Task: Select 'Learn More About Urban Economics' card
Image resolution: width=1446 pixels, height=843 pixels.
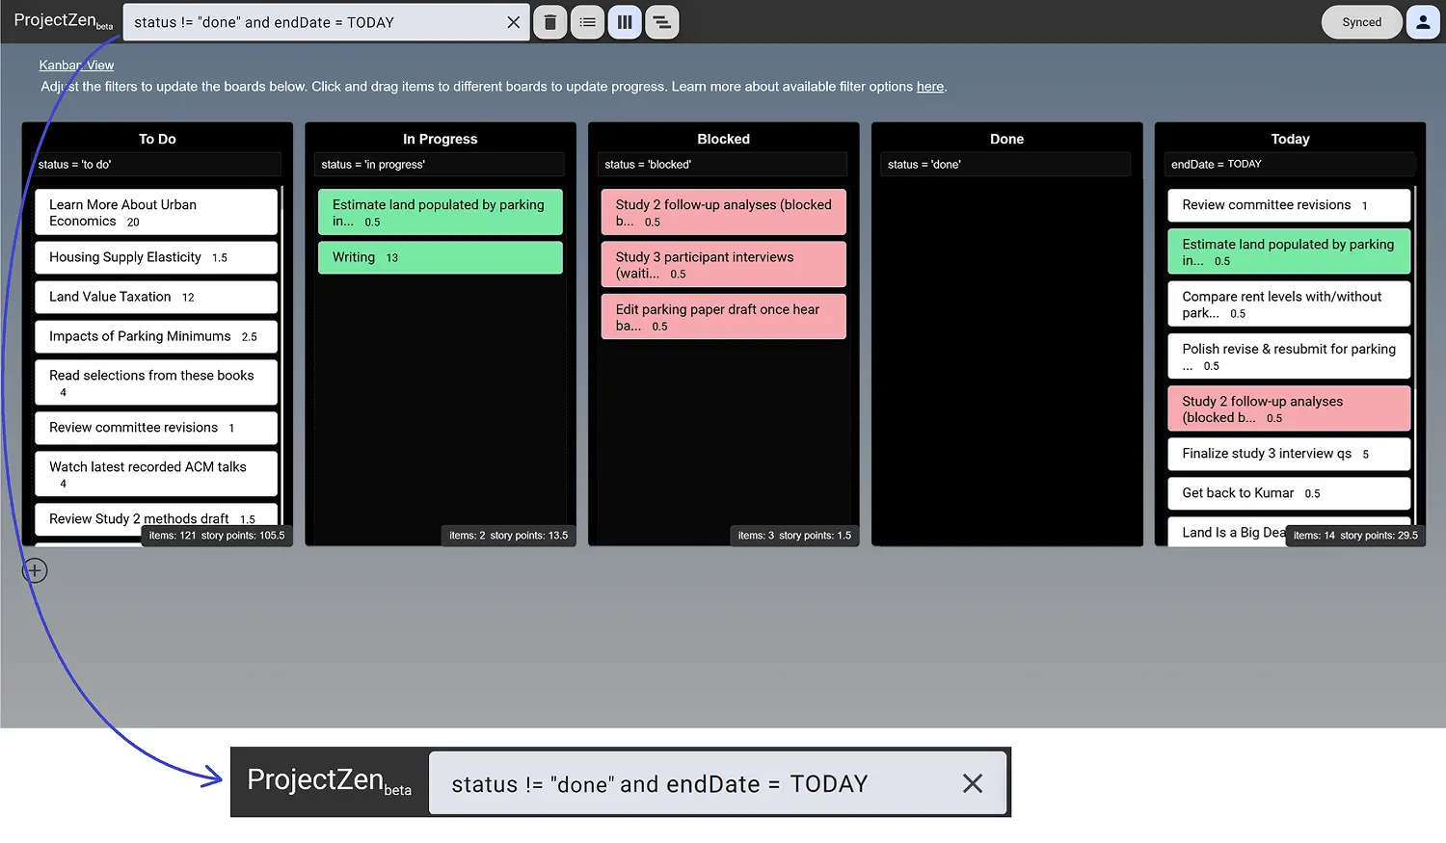Action: 156,212
